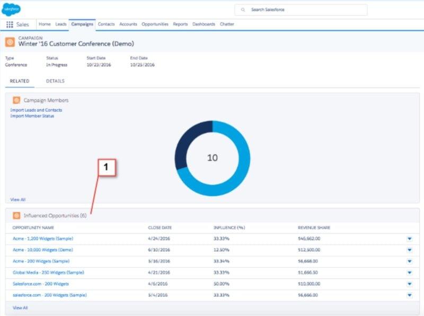Click the Sales app name label

pos(22,24)
